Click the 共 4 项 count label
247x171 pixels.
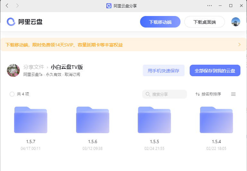click(23, 94)
